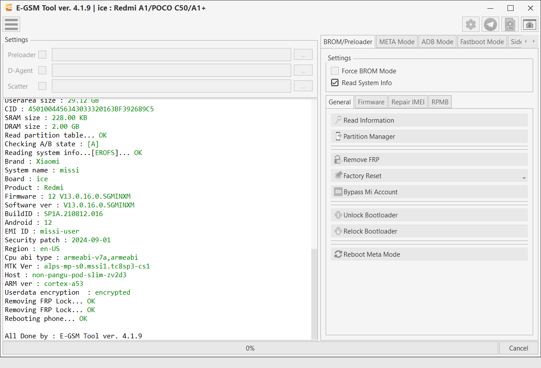Open the LOG file icon

point(510,24)
